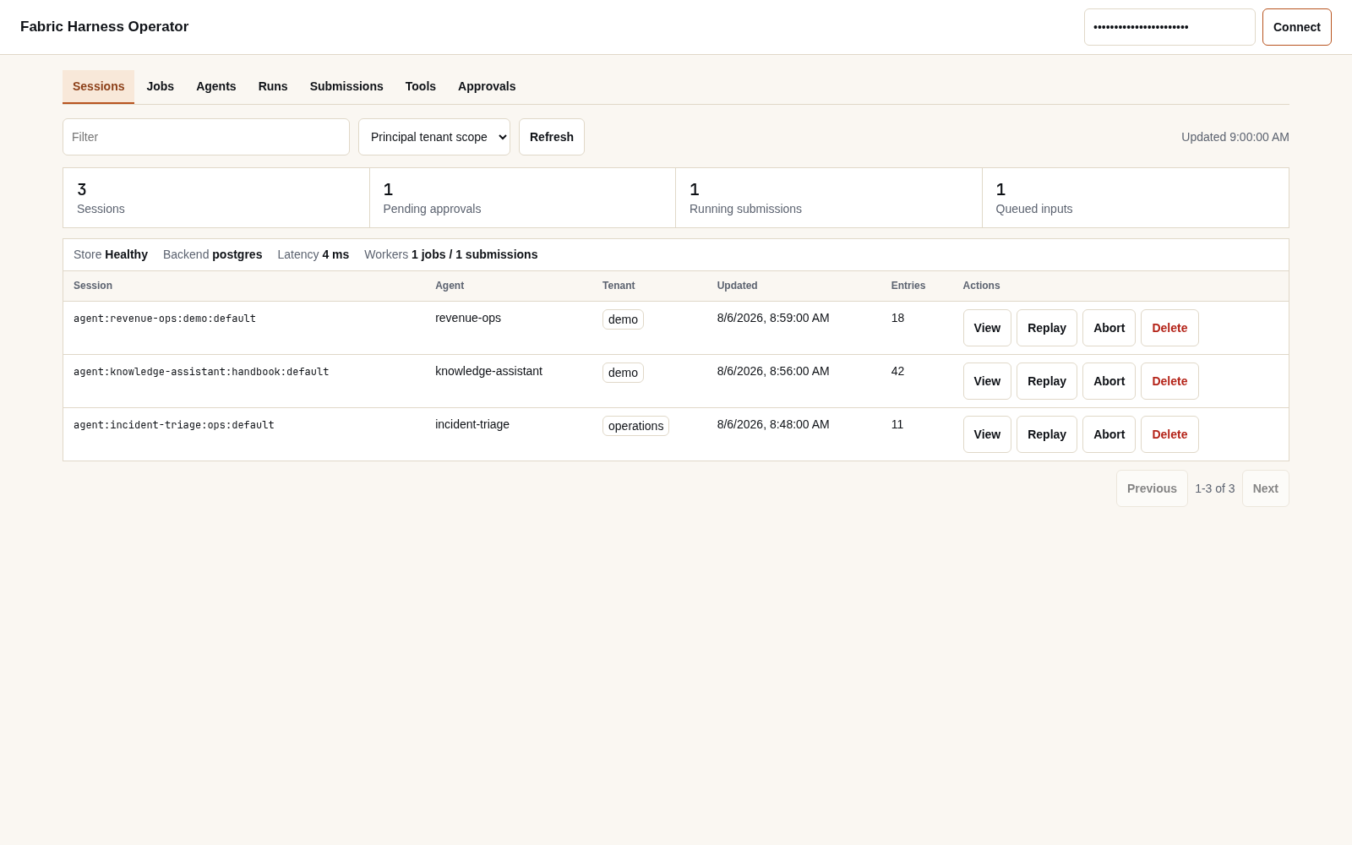Focus the masked token input field
Viewport: 1352px width, 845px height.
(x=1169, y=27)
